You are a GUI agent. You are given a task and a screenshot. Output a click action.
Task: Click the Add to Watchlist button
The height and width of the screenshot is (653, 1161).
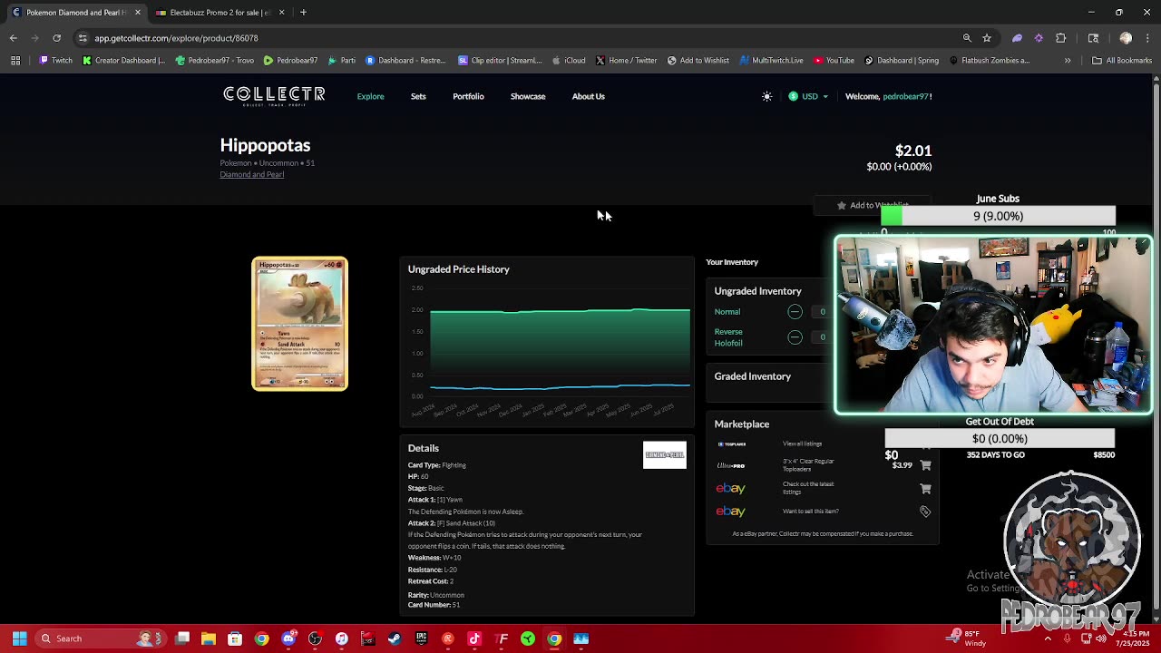tap(871, 205)
